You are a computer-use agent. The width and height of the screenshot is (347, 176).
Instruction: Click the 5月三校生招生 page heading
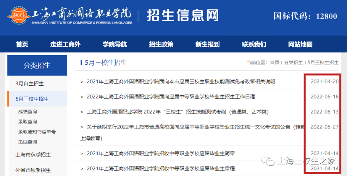click(106, 63)
